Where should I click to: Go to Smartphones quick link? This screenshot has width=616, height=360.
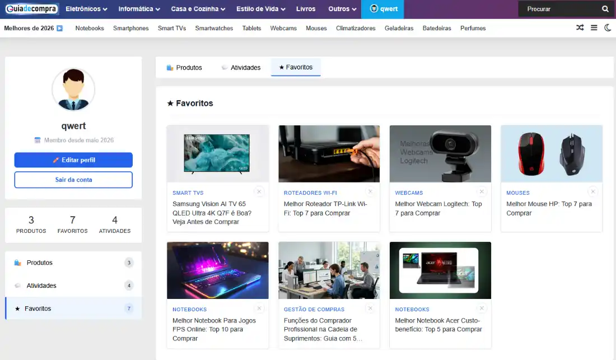point(131,28)
